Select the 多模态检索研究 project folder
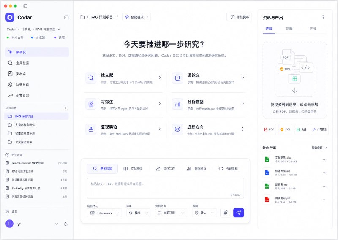Viewport: 338px width, 240px height. (37, 125)
